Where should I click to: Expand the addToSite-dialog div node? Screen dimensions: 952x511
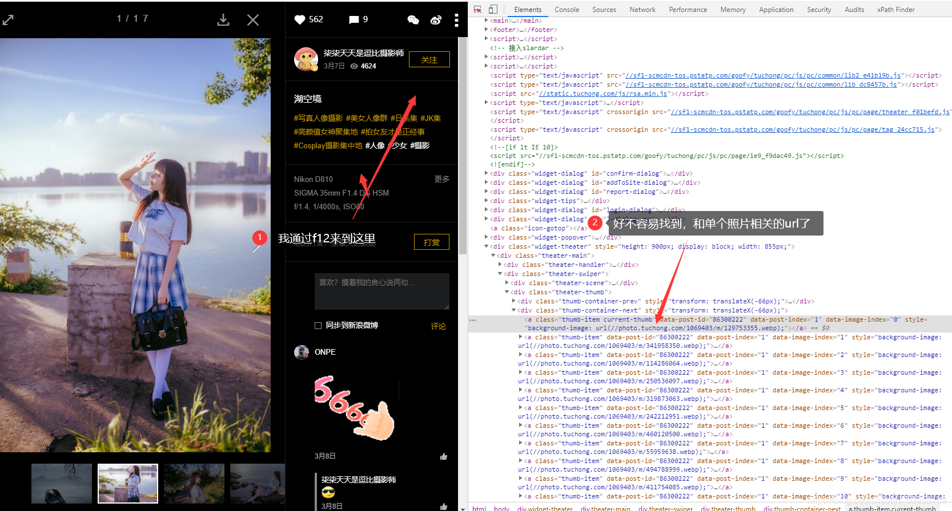tap(486, 182)
